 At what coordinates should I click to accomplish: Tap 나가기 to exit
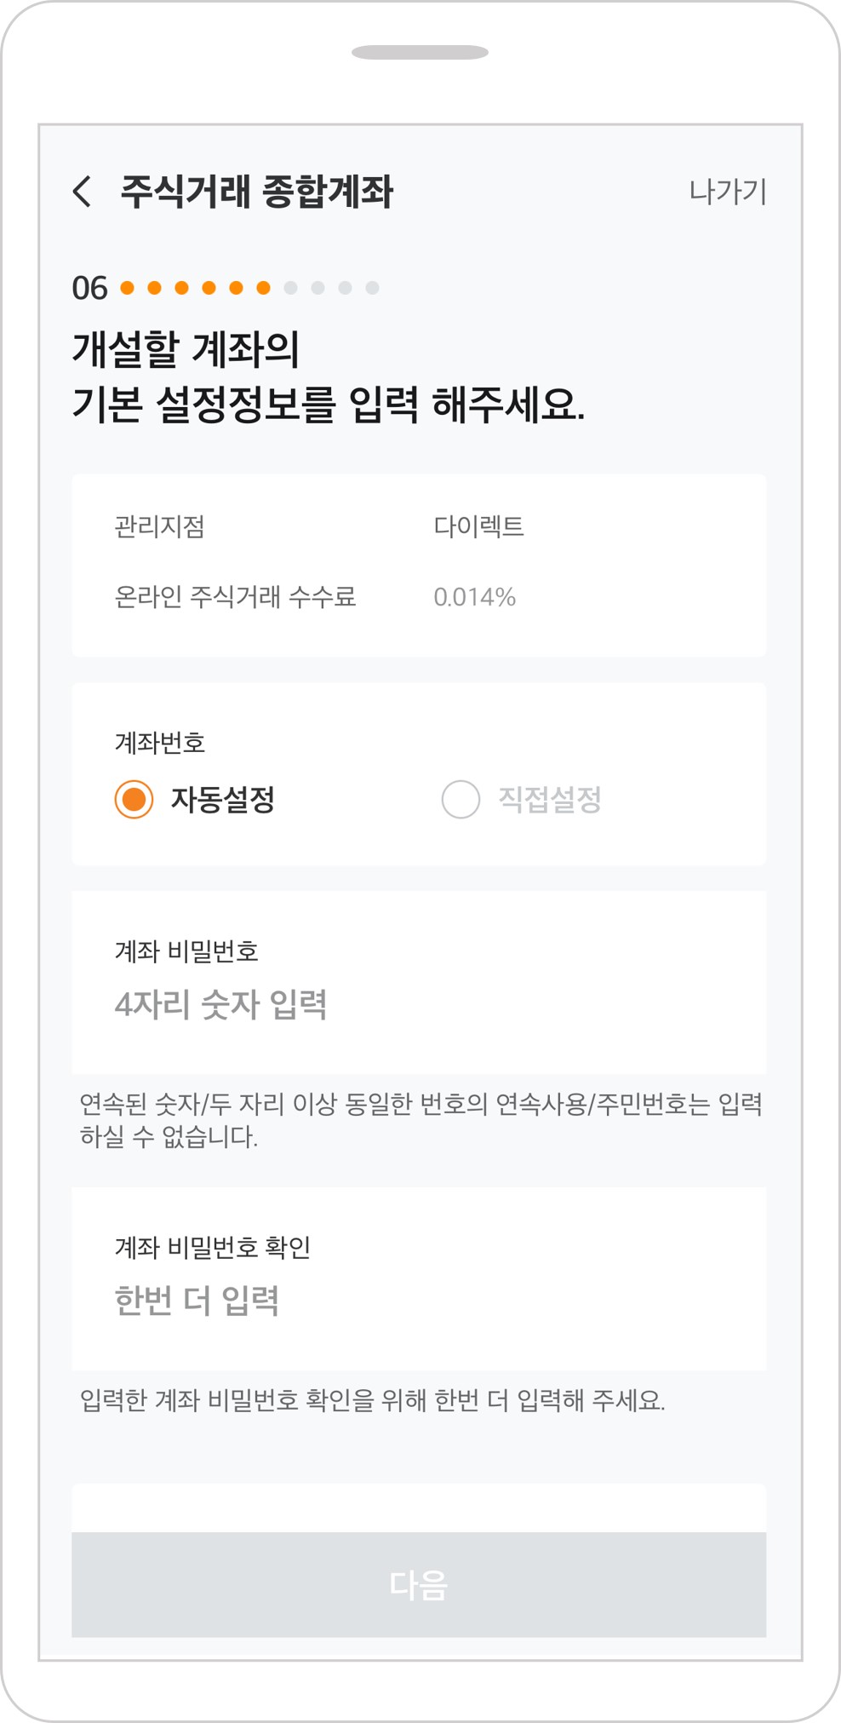[x=728, y=192]
